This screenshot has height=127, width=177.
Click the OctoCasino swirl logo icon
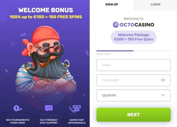click(x=116, y=25)
